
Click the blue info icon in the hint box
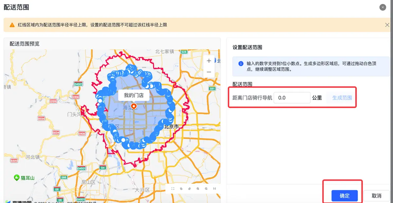(x=241, y=64)
